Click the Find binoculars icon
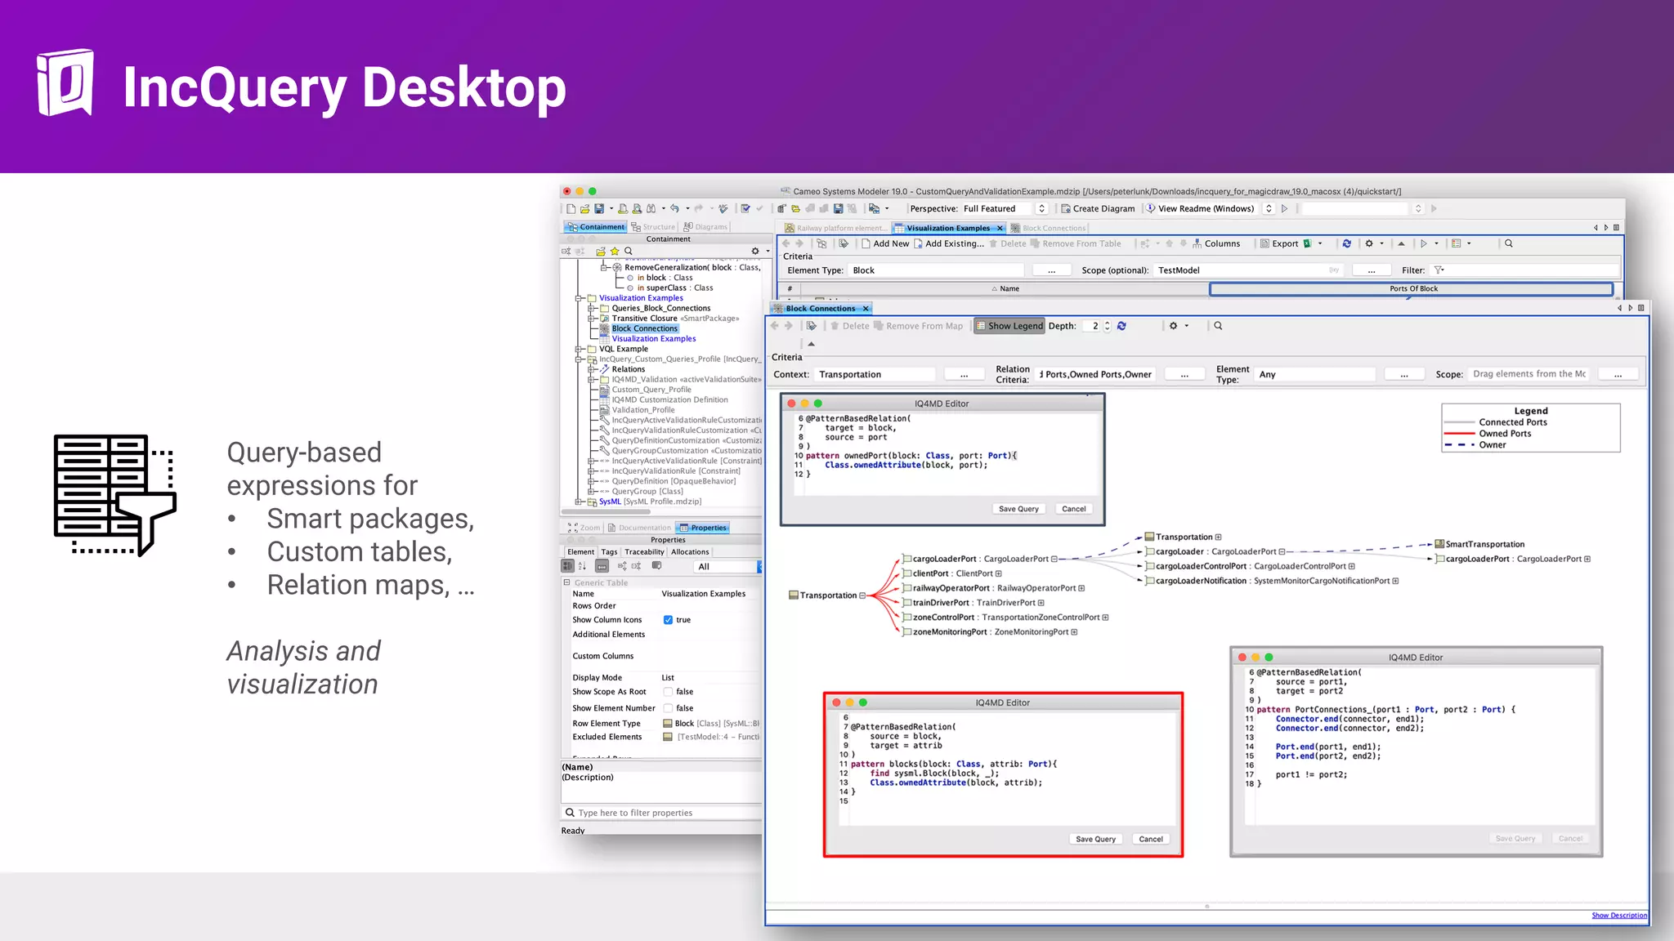The width and height of the screenshot is (1674, 941). 651,209
